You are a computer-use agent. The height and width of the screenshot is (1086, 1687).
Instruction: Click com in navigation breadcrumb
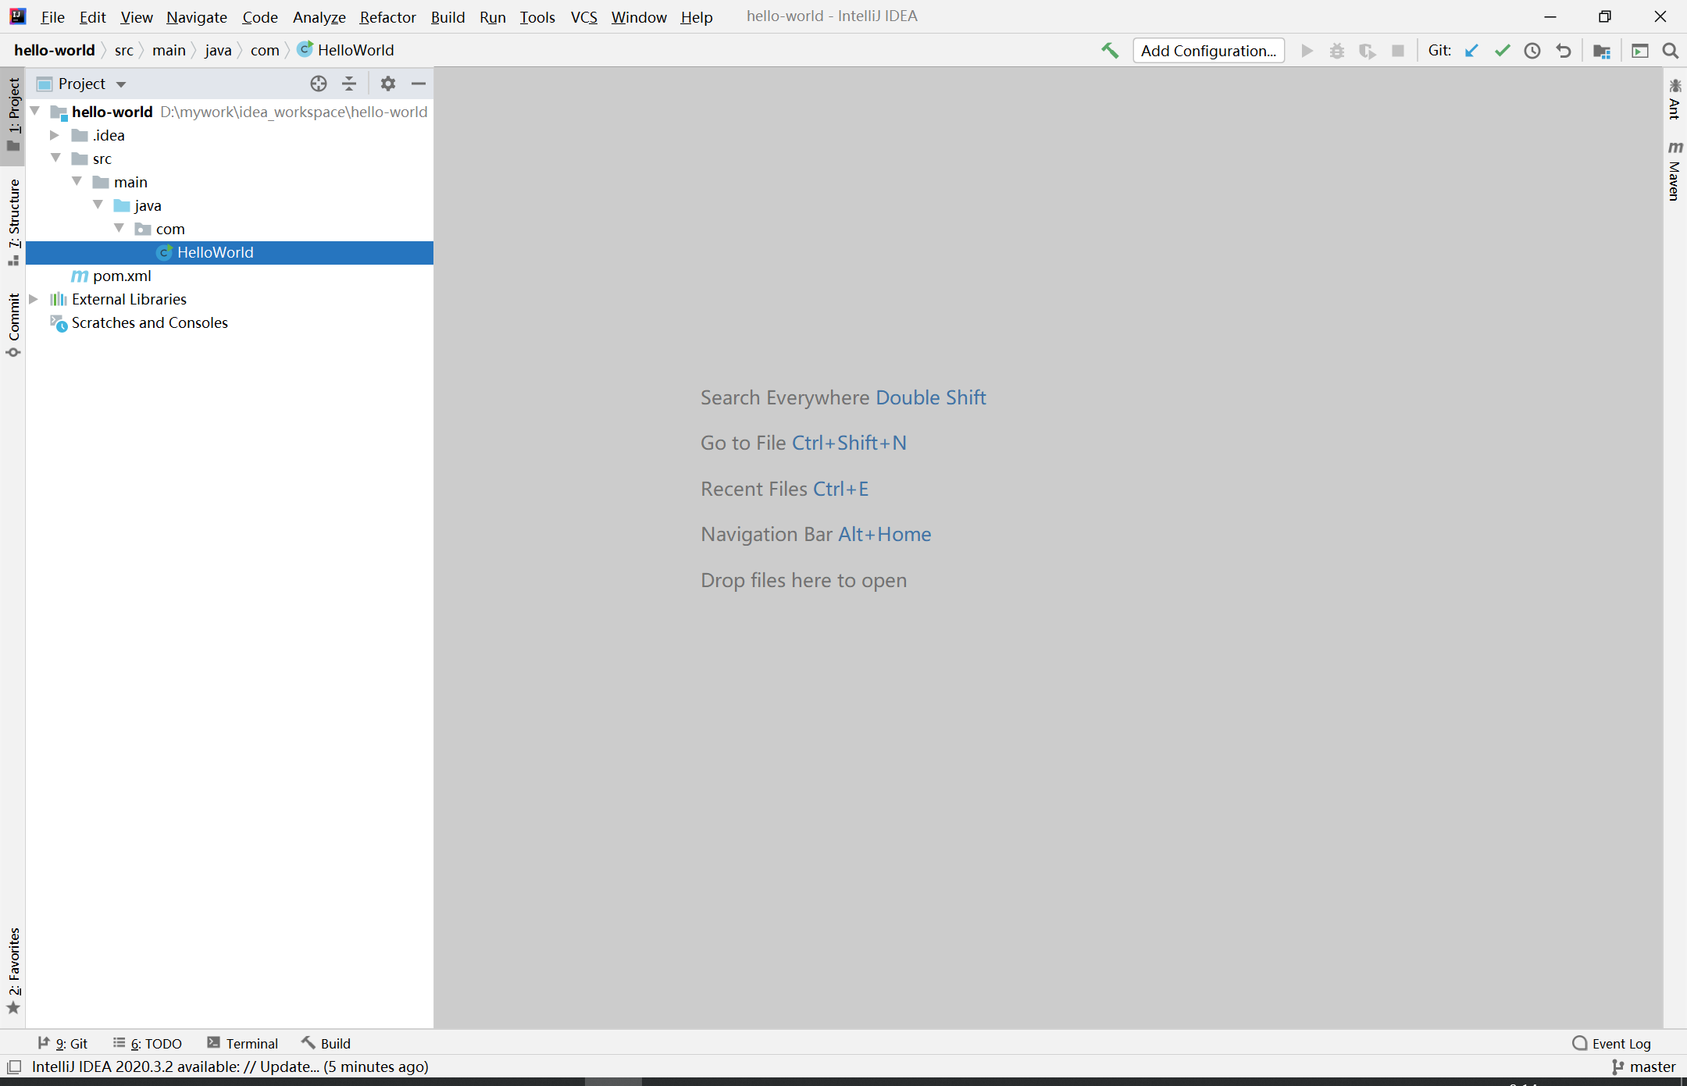click(x=265, y=51)
